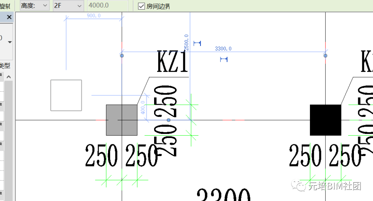The height and width of the screenshot is (201, 373).
Task: Toggle the 2500.0 temporary dimension permanent icon
Action: (x=197, y=43)
